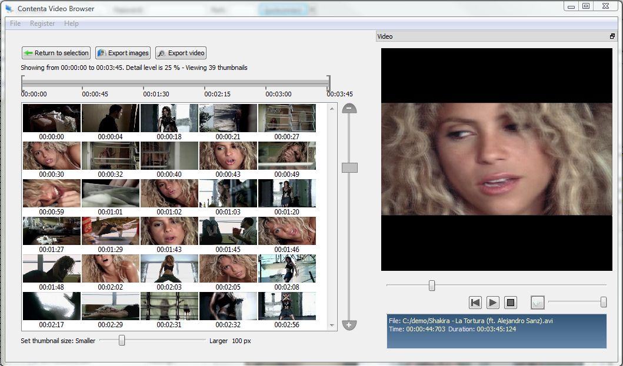This screenshot has height=366, width=623.
Task: Select the thumbnail at 00:00:18
Action: point(169,118)
